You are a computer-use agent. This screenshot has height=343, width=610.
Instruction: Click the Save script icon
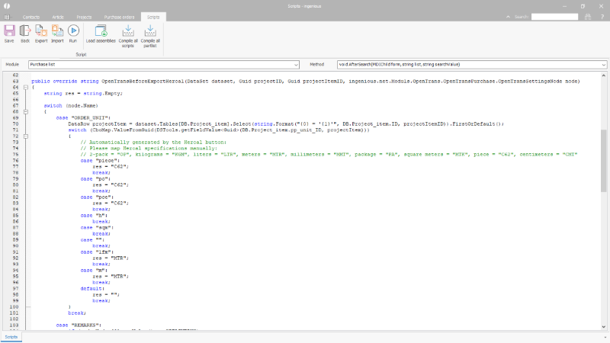9,31
